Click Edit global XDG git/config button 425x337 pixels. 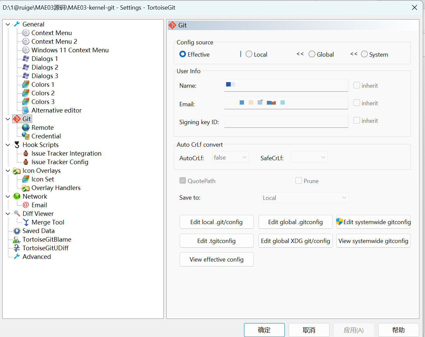point(295,241)
